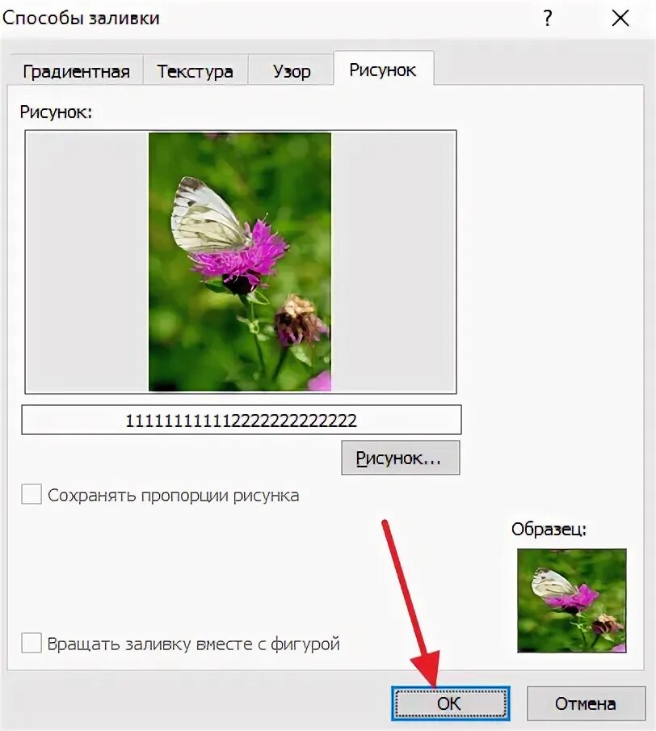Image resolution: width=656 pixels, height=731 pixels.
Task: Tick the Сохранять пропорции рисунка checkbox box
Action: [x=32, y=494]
